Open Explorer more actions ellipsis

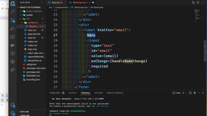pyautogui.click(x=42, y=3)
